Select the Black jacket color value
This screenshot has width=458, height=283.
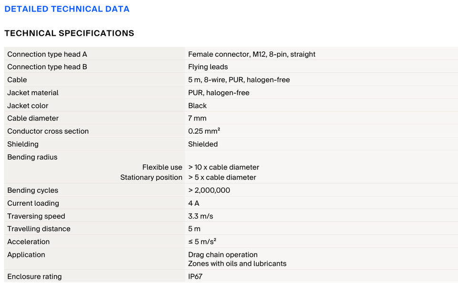(x=197, y=105)
